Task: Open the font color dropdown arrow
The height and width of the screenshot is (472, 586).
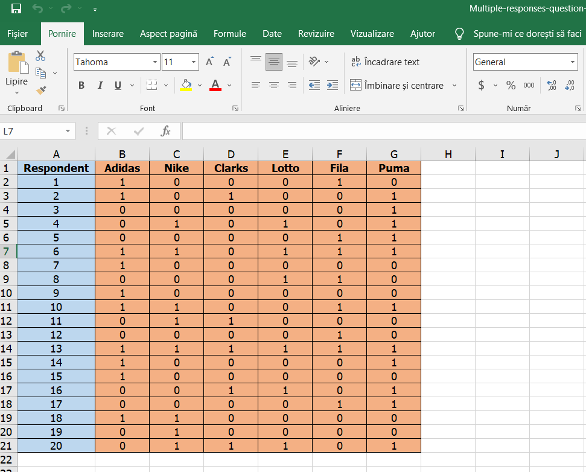Action: (229, 86)
